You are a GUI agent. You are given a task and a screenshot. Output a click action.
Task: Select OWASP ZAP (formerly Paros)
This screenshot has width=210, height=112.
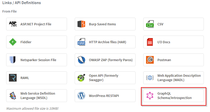pyautogui.click(x=105, y=60)
